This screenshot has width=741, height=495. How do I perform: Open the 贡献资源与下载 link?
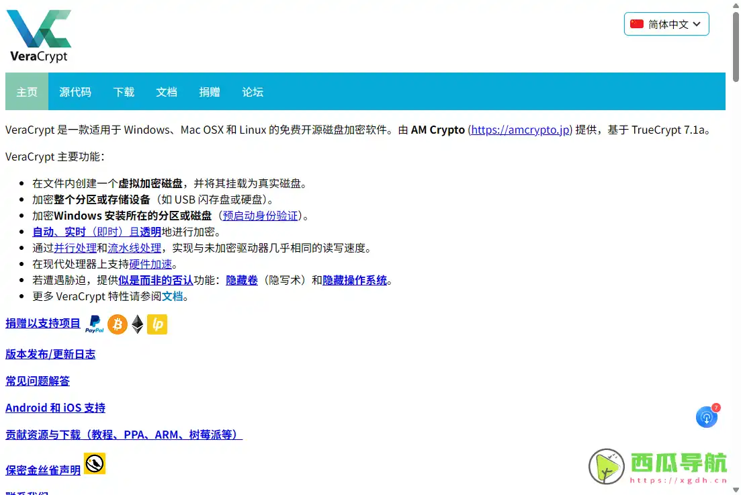pyautogui.click(x=124, y=435)
